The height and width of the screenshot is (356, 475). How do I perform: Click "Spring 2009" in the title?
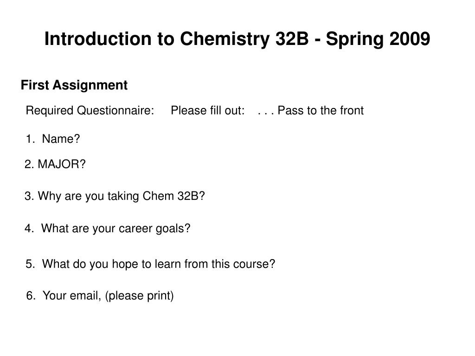point(378,40)
